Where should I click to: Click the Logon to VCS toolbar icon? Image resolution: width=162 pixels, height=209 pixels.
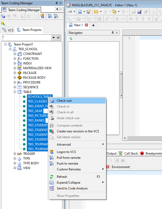click(42, 16)
